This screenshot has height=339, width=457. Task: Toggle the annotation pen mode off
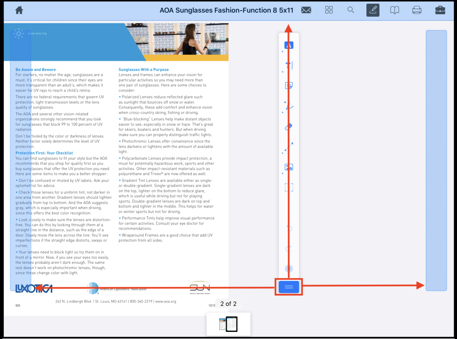click(x=373, y=10)
